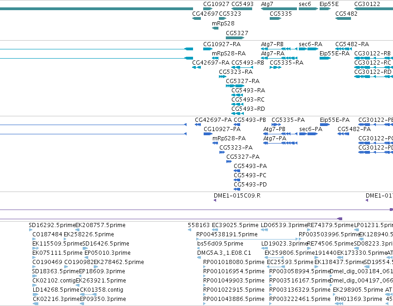This screenshot has width=393, height=306.
Task: Select the CG5323 gene label
Action: coord(230,13)
